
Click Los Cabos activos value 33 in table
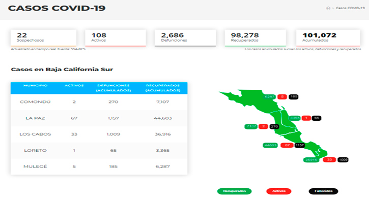[x=74, y=134]
